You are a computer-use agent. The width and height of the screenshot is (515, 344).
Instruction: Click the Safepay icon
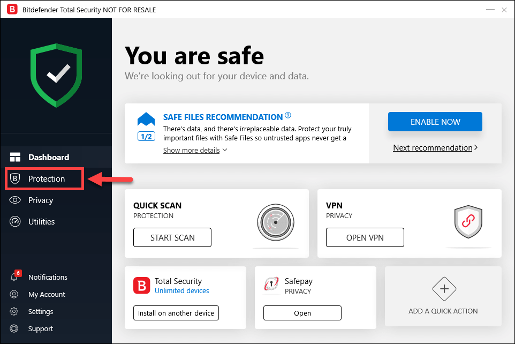click(x=271, y=285)
